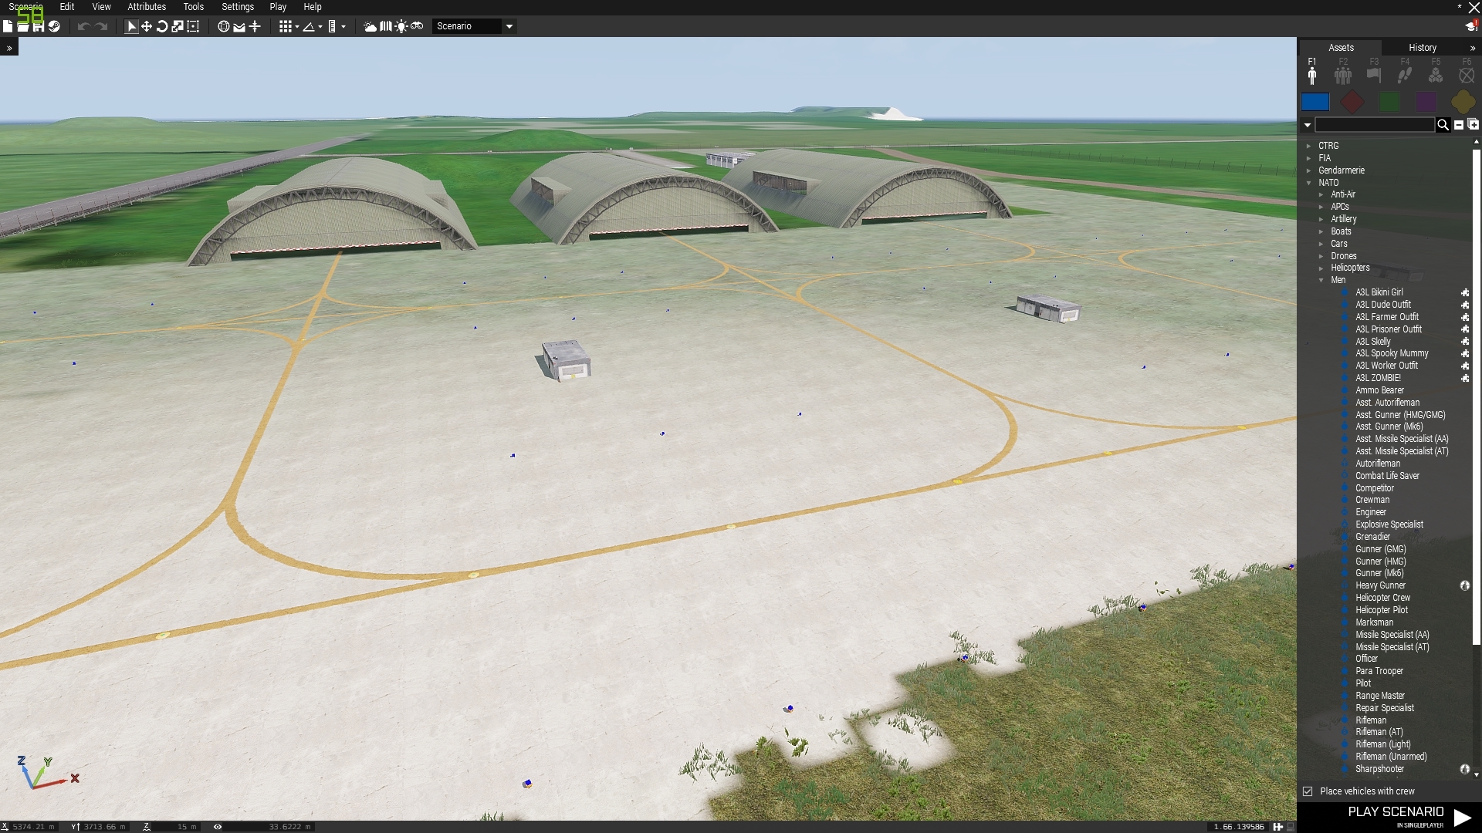Toggle the flashlight sun icon
The image size is (1482, 833).
(401, 26)
